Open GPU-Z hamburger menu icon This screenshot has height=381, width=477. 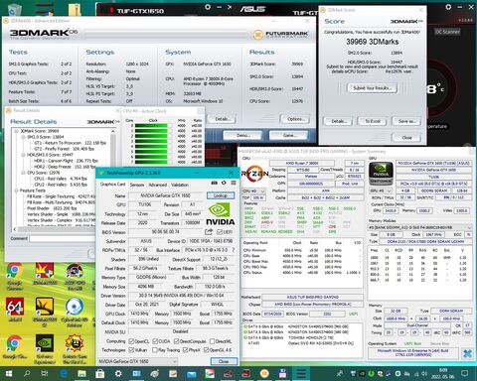[234, 183]
